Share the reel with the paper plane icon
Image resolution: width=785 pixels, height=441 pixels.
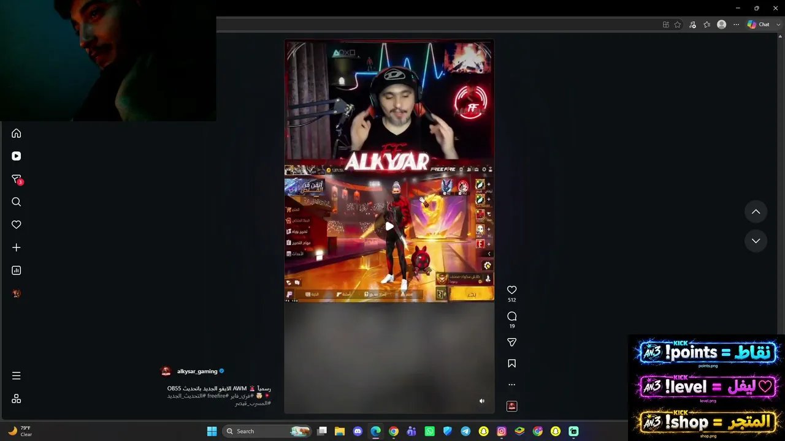(x=512, y=342)
